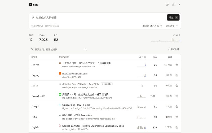This screenshot has height=133, width=212.
Task: Expand the 更多选项 options
Action: [x=171, y=26]
